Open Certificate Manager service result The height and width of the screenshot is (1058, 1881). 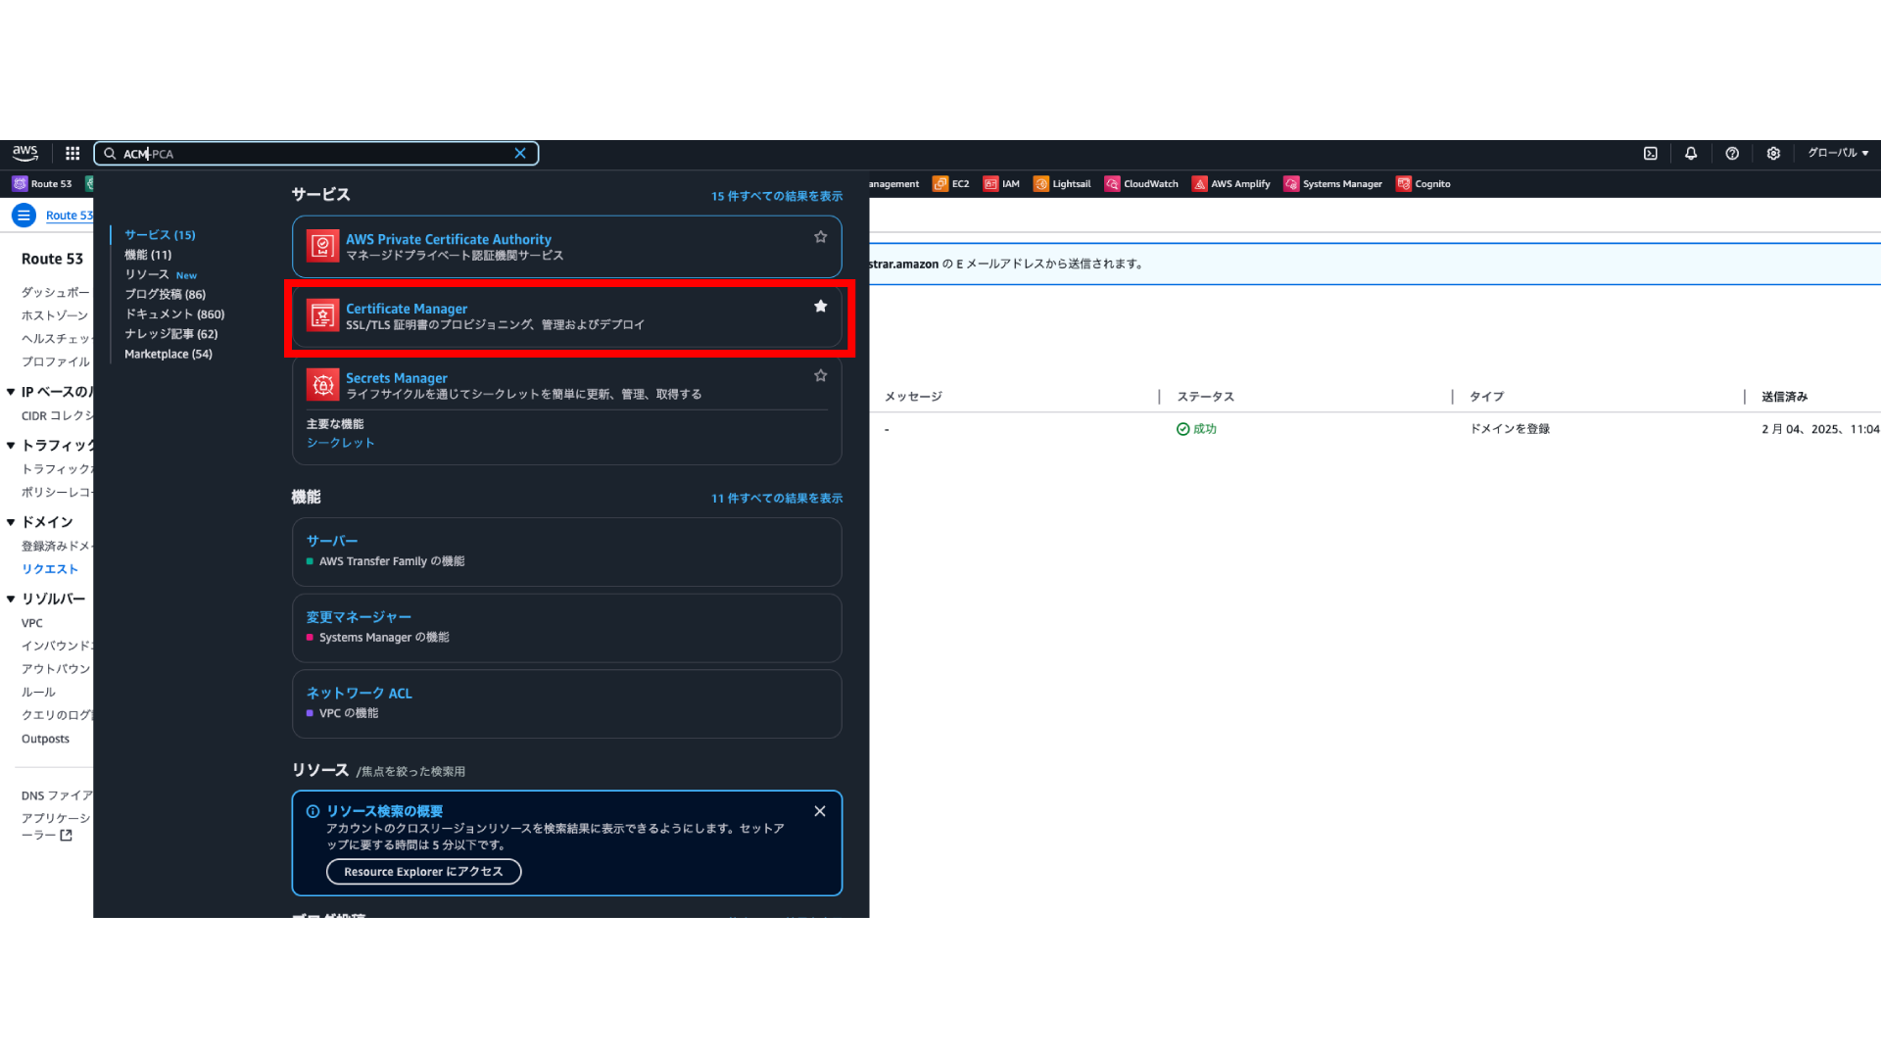pos(407,309)
